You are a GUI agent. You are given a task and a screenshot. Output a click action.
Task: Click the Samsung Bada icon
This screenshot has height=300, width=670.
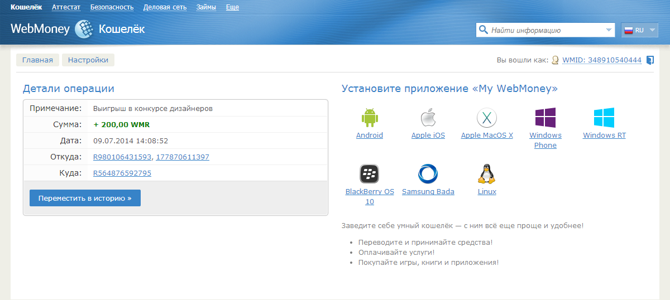pos(428,174)
